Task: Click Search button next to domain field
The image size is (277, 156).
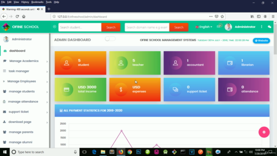Action: [179, 27]
